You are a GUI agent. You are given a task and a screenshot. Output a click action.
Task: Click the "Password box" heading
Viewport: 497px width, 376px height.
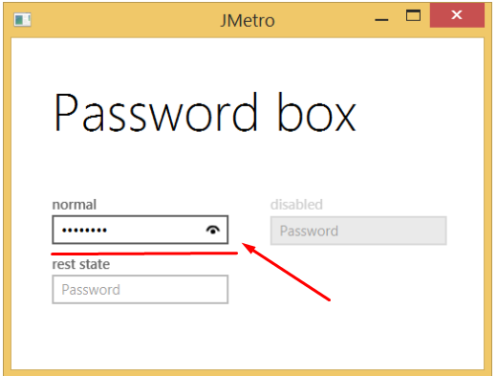[x=205, y=112]
